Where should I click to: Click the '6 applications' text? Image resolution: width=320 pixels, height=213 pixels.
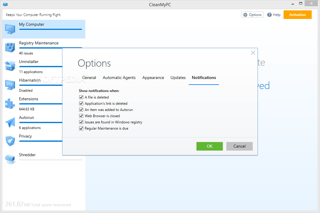(30, 128)
